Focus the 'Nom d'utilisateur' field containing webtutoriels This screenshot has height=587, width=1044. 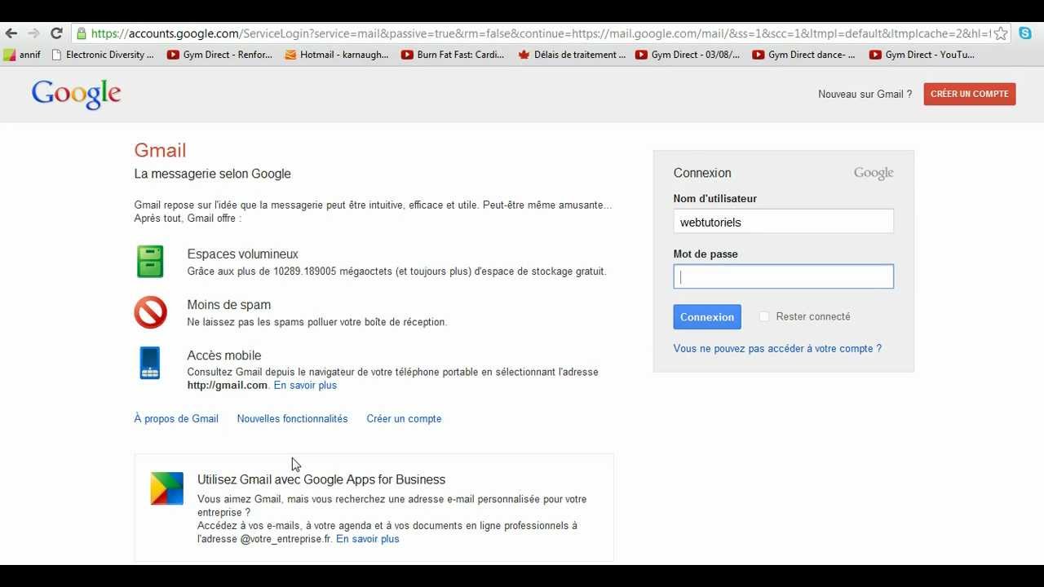click(x=784, y=222)
